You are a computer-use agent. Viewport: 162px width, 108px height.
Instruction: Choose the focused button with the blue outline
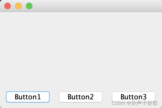[x=28, y=97]
